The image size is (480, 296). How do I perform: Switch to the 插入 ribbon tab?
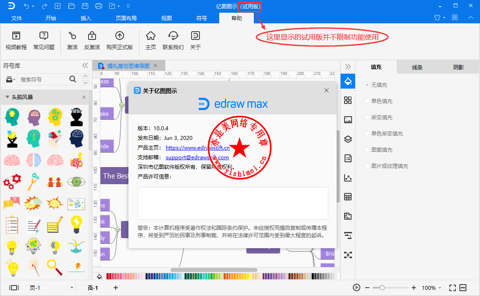click(86, 18)
